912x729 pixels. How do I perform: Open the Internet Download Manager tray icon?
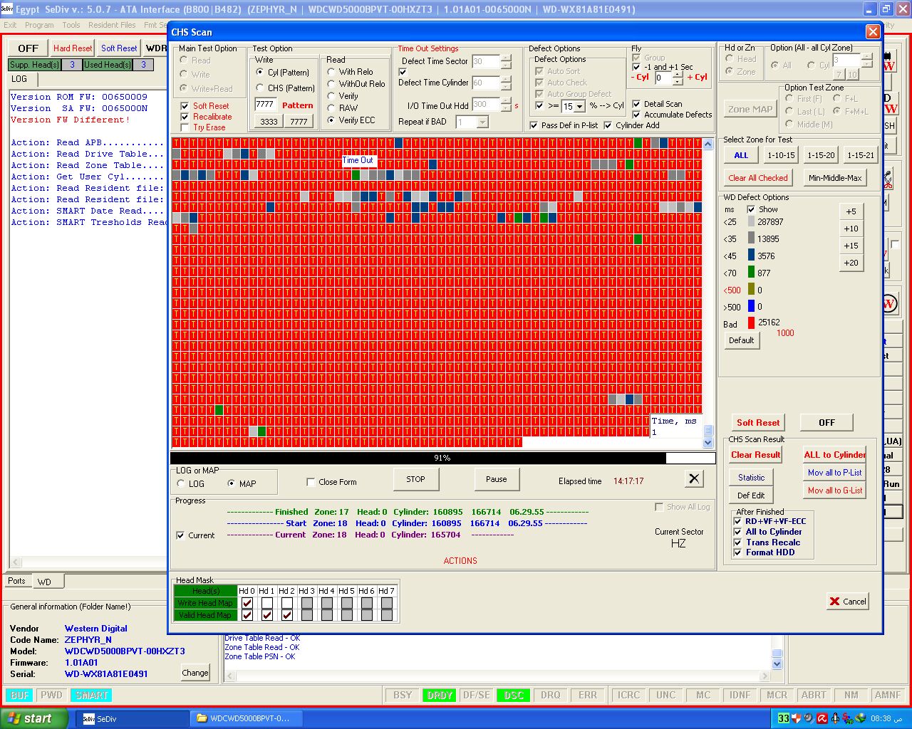(x=861, y=718)
